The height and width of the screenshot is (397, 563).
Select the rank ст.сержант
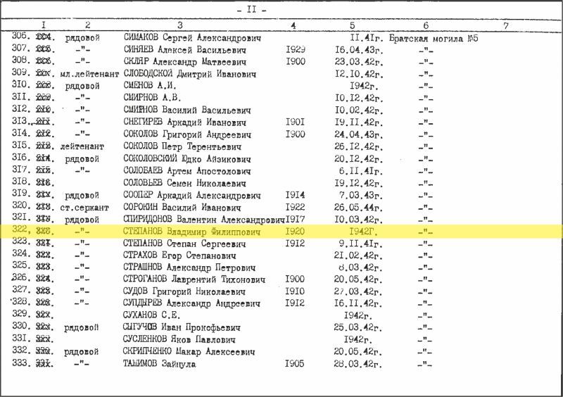click(88, 206)
